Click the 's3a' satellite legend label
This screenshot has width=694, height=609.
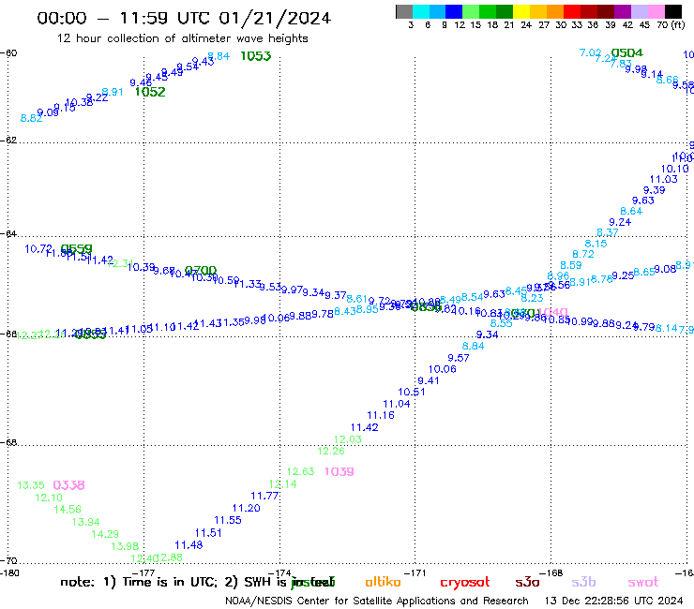[527, 582]
